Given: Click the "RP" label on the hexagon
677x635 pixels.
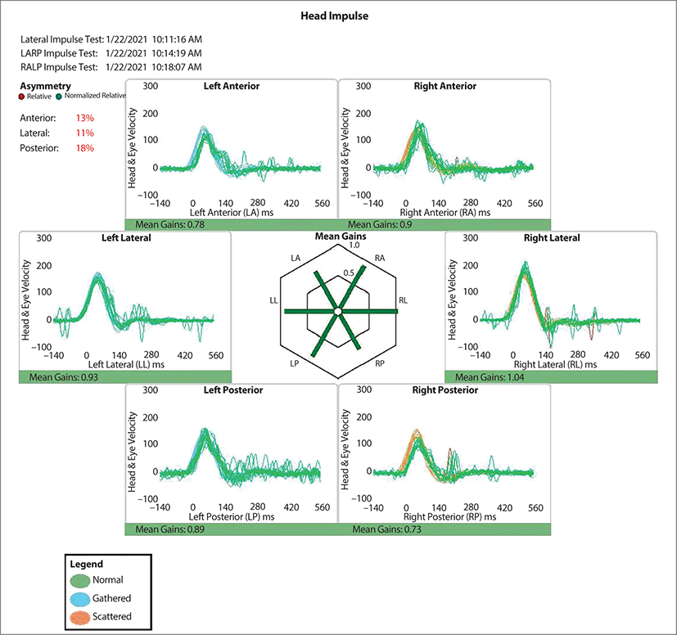Looking at the screenshot, I should coord(380,363).
